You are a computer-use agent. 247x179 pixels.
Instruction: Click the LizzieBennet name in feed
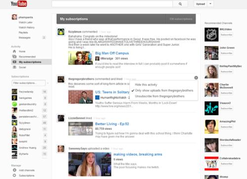coord(77,118)
